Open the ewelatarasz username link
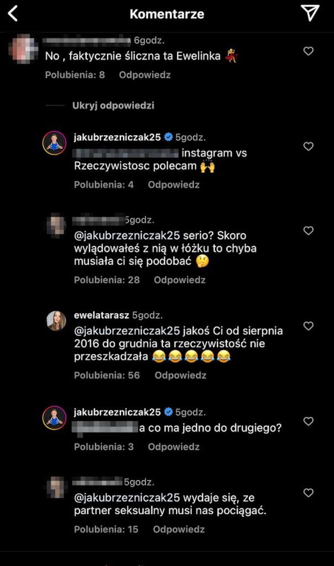The image size is (334, 566). click(101, 315)
